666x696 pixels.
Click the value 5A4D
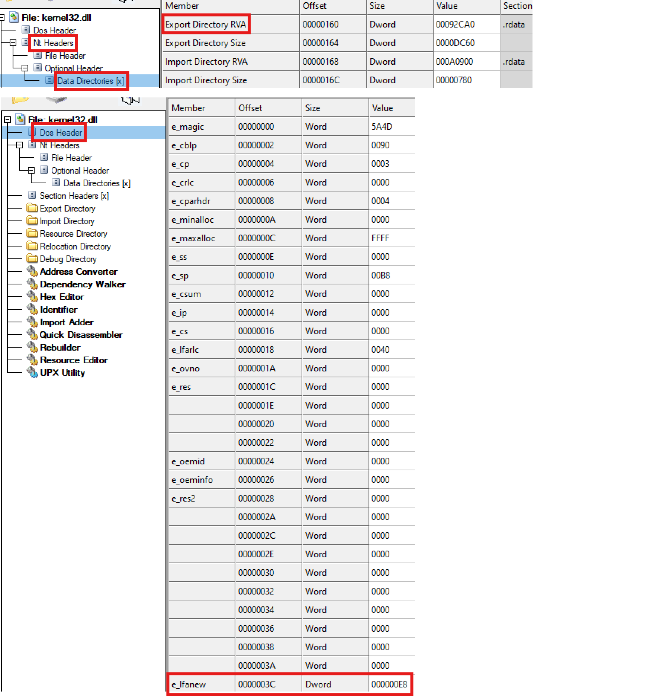382,126
